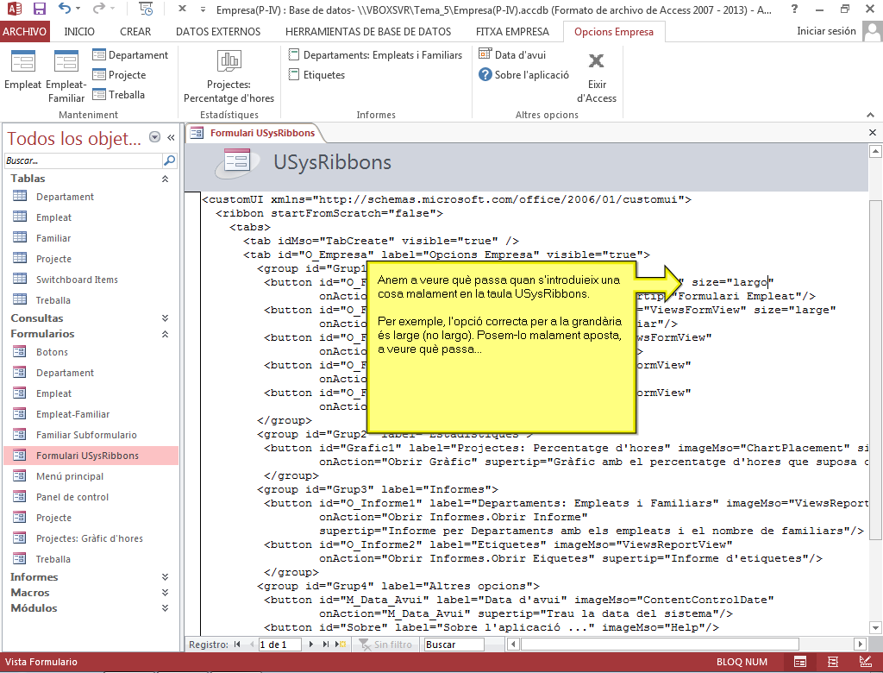The width and height of the screenshot is (883, 673).
Task: Select the Botons form
Action: [91, 352]
